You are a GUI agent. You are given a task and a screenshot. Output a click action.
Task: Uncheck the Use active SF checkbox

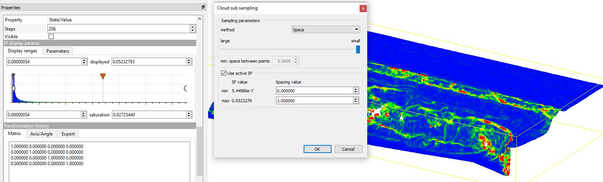pyautogui.click(x=224, y=73)
